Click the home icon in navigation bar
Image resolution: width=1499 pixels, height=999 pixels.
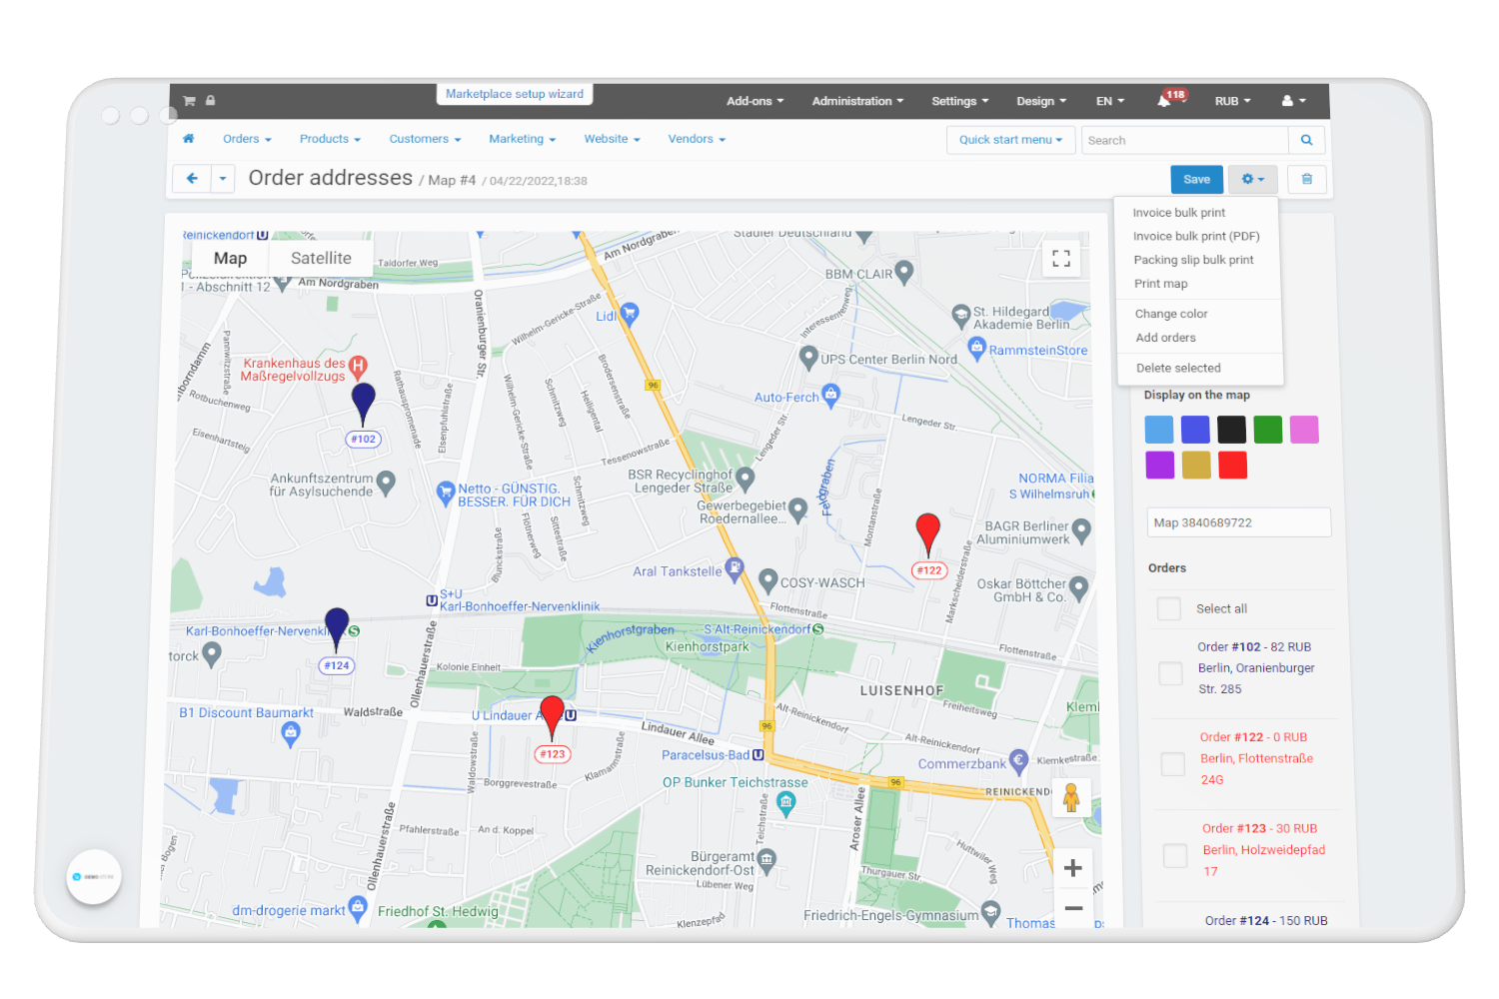click(188, 139)
